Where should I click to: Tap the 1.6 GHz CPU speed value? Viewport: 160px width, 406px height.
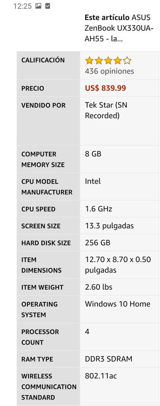pos(98,209)
